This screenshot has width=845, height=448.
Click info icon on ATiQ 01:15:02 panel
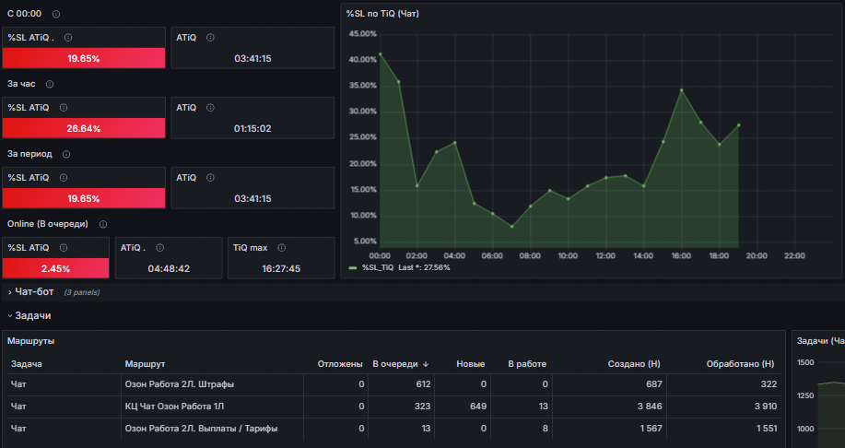click(x=210, y=108)
